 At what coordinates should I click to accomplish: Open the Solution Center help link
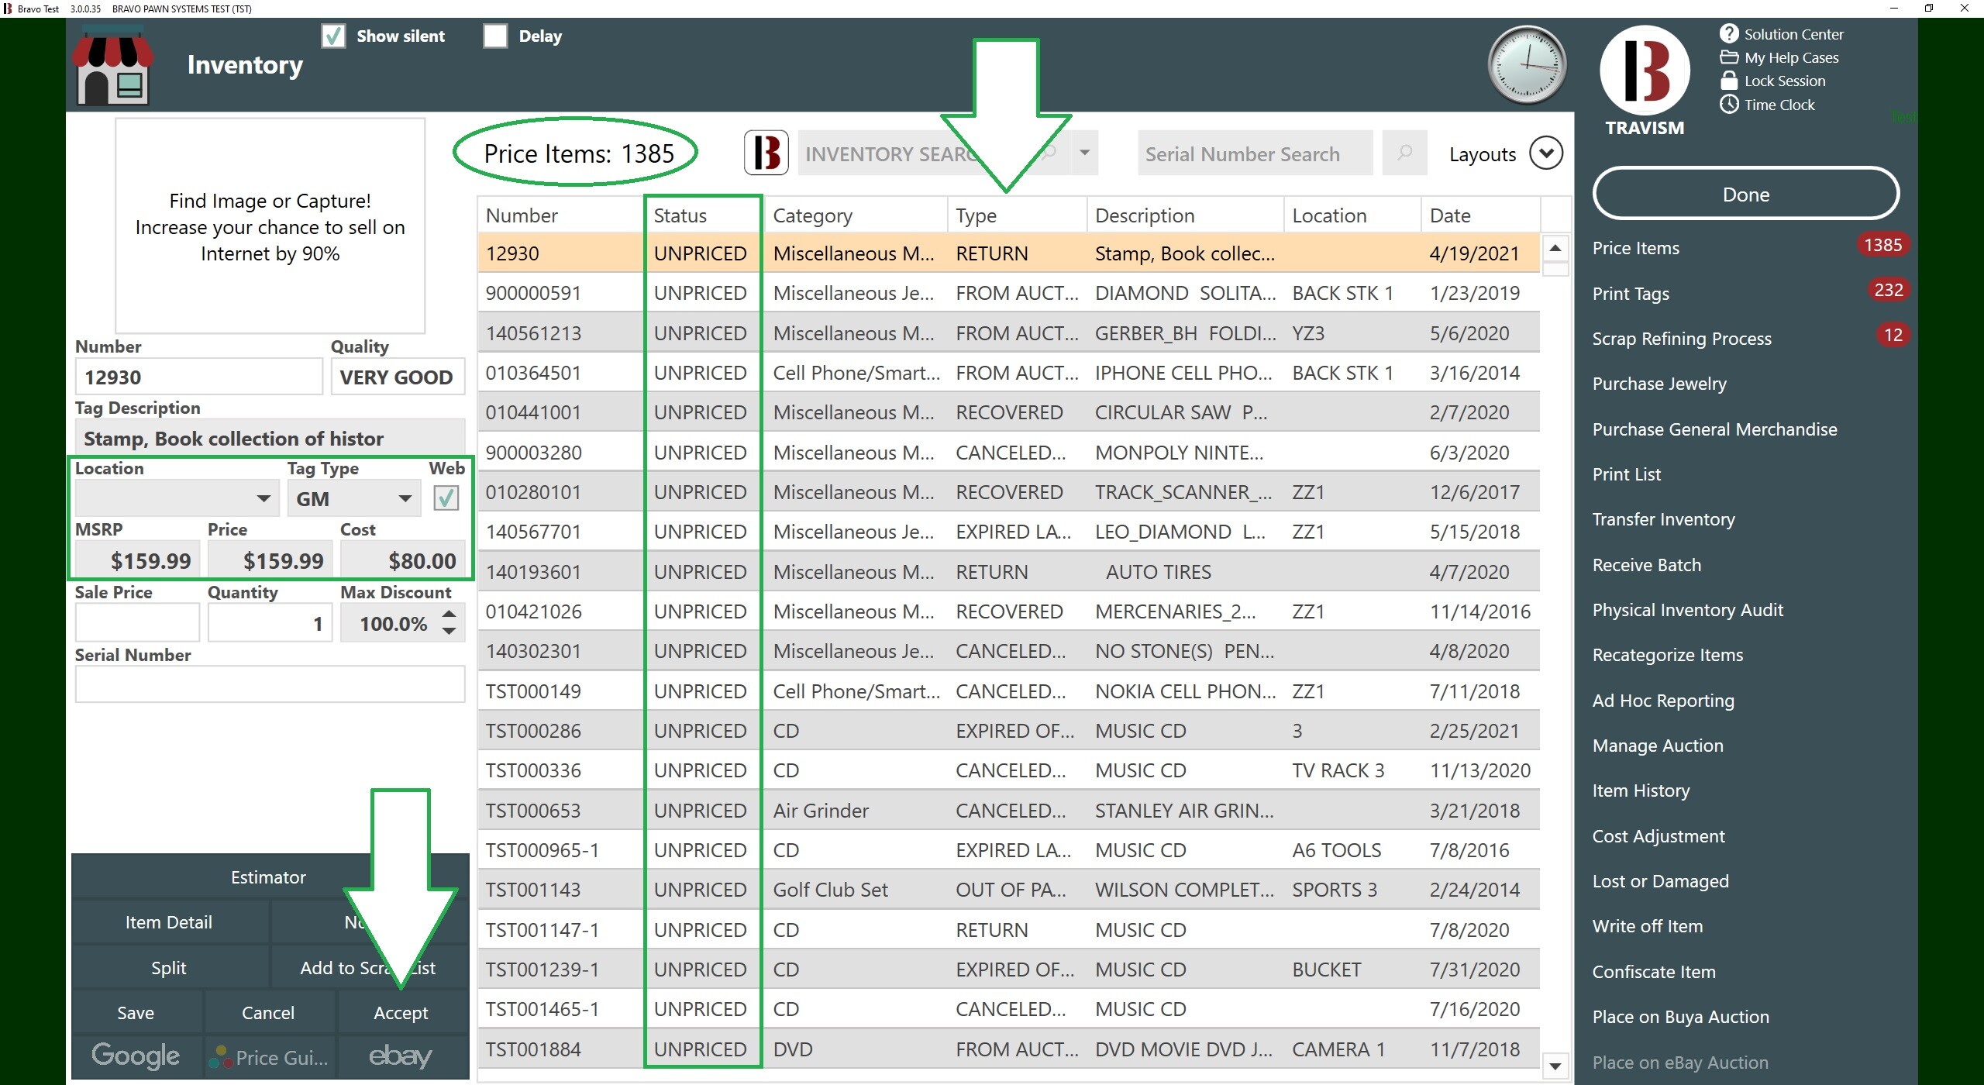click(x=1782, y=34)
